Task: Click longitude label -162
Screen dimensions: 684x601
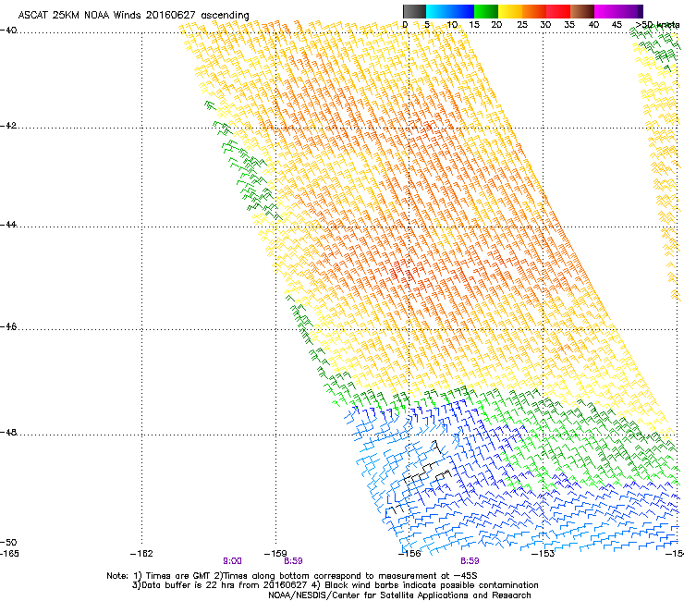Action: (x=141, y=554)
